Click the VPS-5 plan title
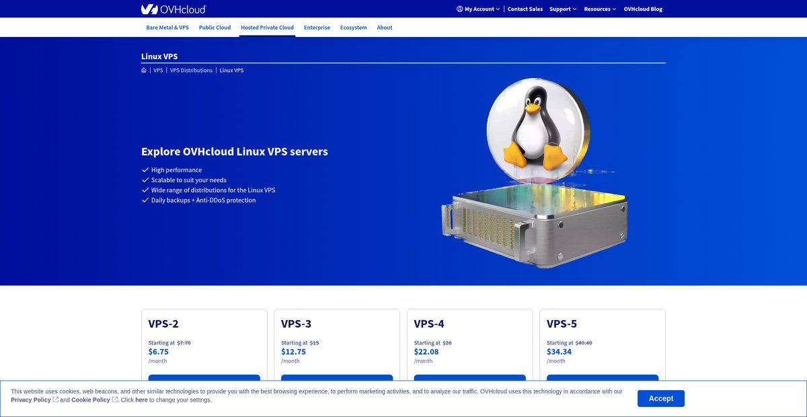Image resolution: width=807 pixels, height=417 pixels. pyautogui.click(x=562, y=324)
